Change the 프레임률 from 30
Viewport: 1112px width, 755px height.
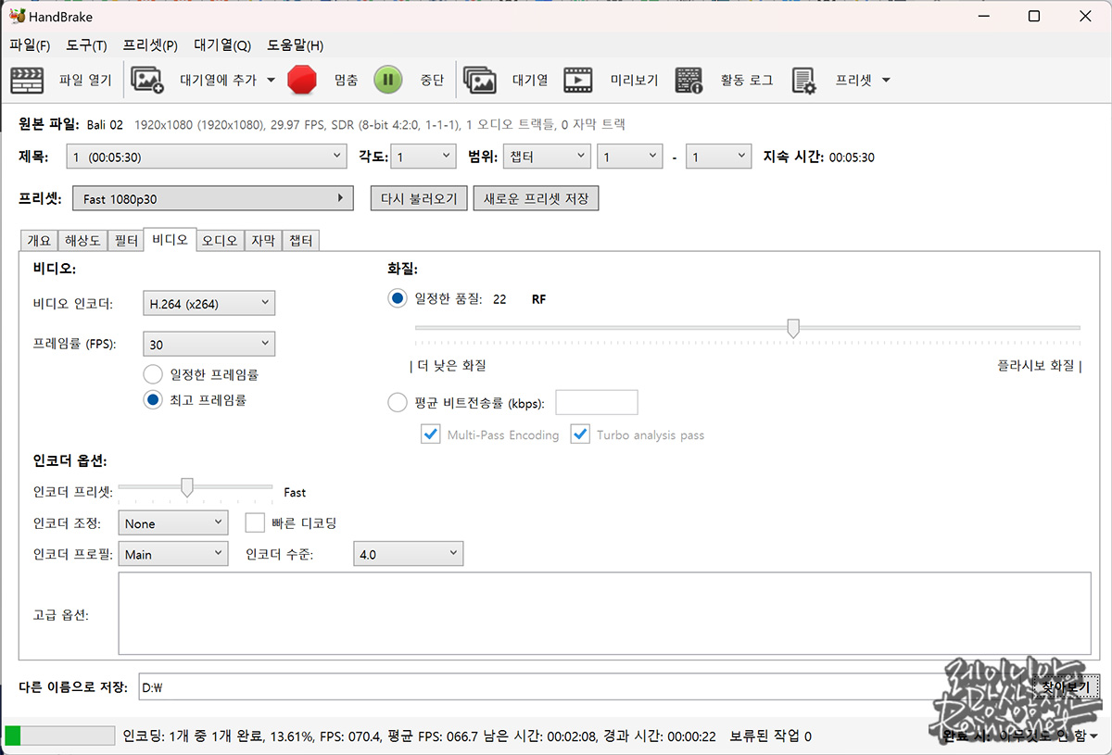coord(208,344)
